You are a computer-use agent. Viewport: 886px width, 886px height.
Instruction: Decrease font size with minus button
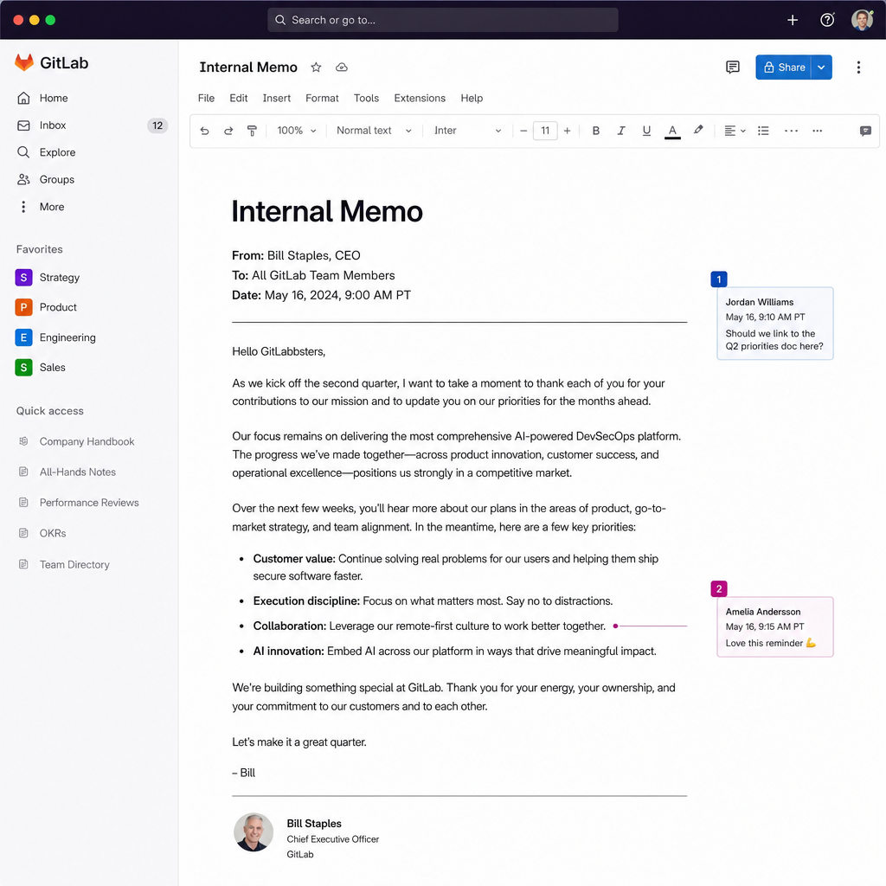tap(523, 131)
